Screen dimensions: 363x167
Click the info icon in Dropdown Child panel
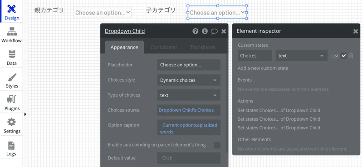click(x=205, y=31)
